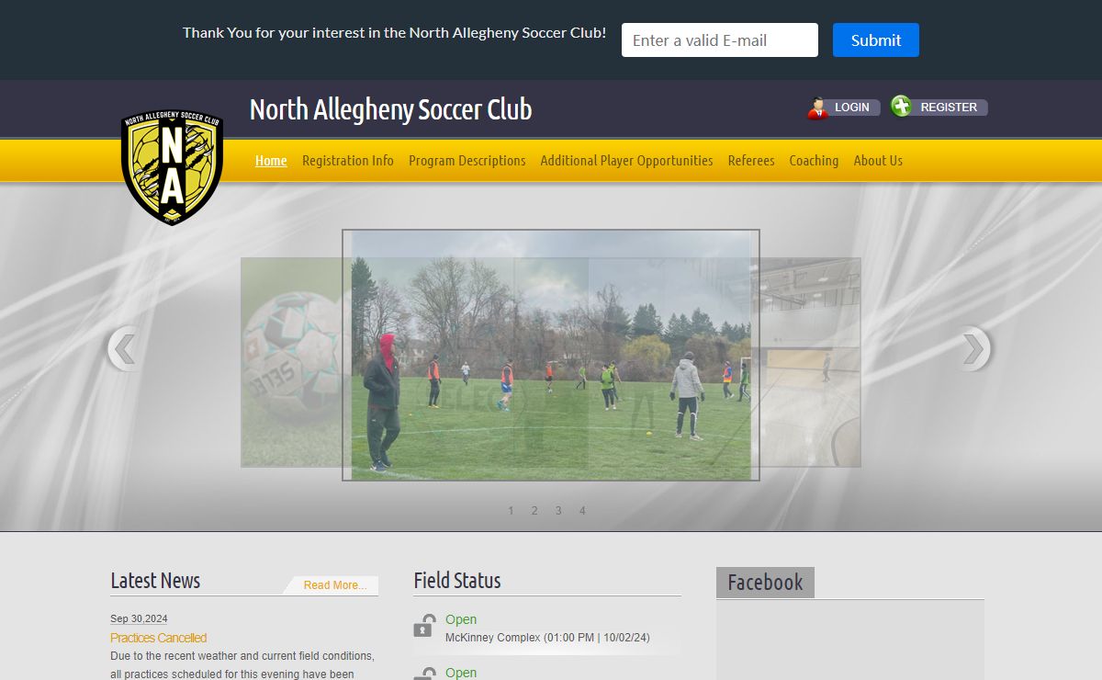The width and height of the screenshot is (1102, 680).
Task: Open Additional Player Opportunities menu
Action: [626, 161]
